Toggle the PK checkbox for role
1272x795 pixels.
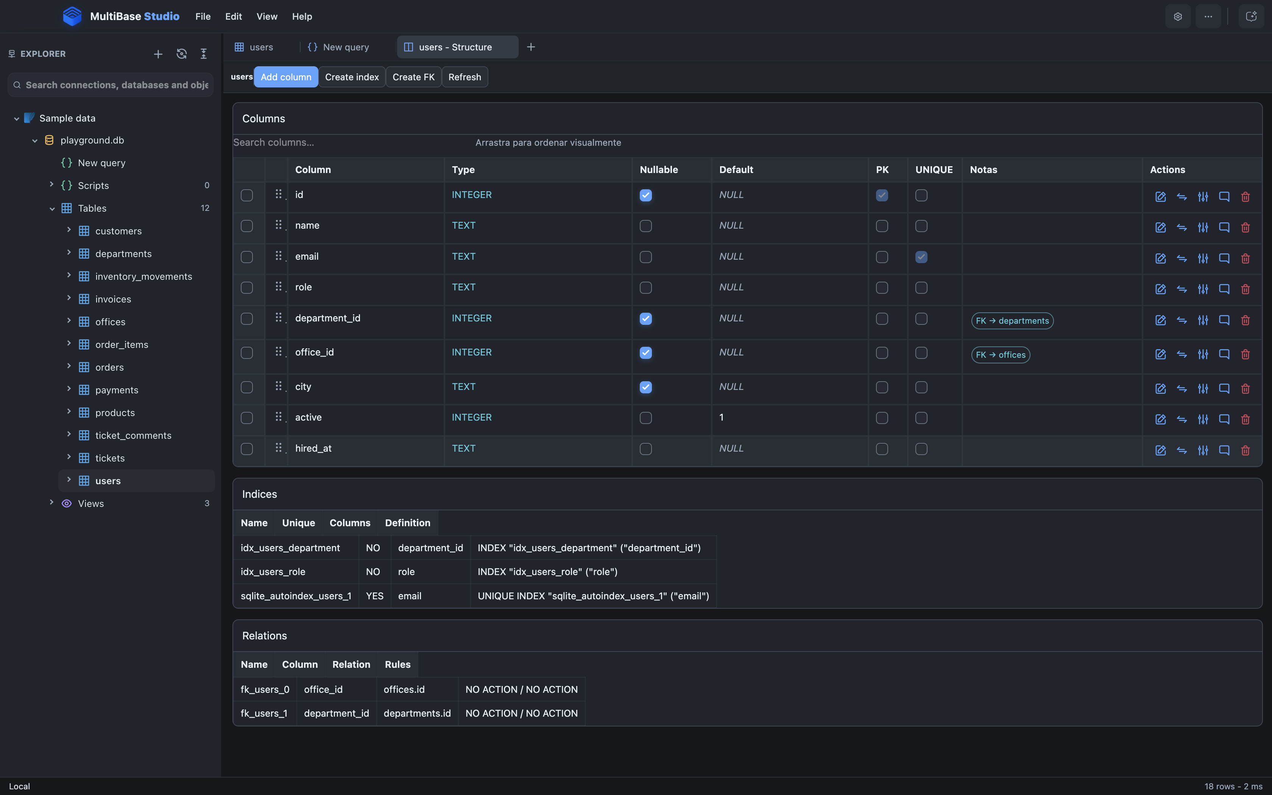(882, 288)
